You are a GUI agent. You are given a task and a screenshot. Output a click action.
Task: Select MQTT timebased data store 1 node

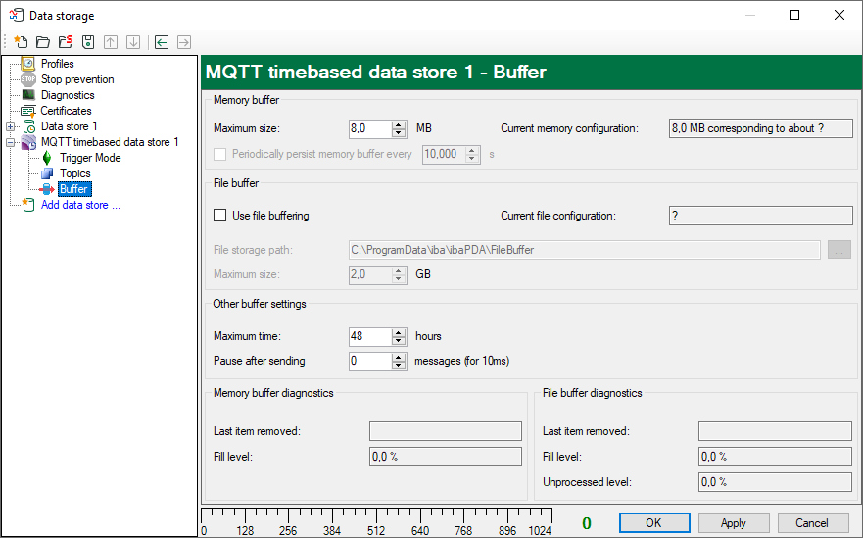(x=110, y=142)
